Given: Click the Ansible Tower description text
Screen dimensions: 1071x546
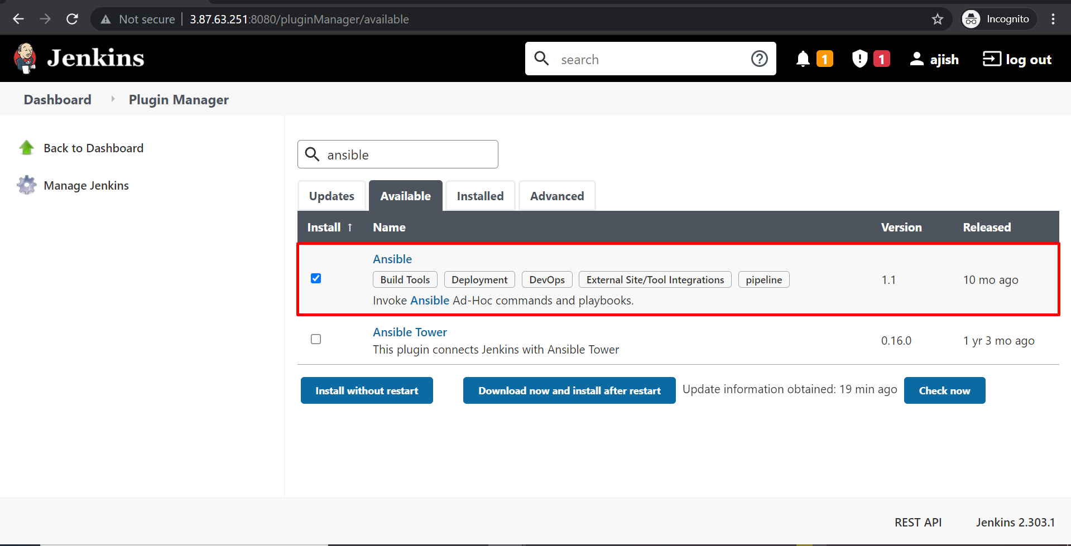Looking at the screenshot, I should point(496,350).
